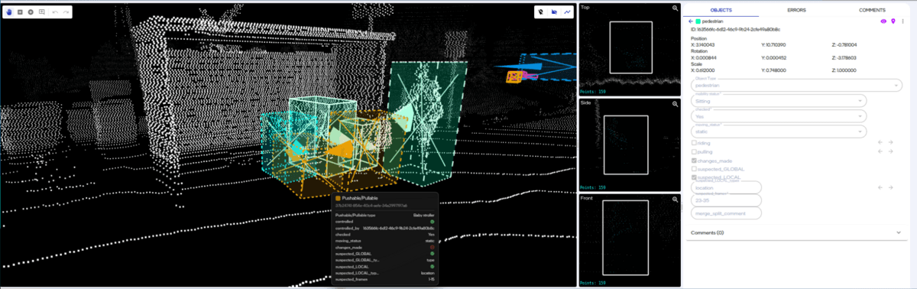Enable the riding checkbox
917x289 pixels.
pyautogui.click(x=694, y=142)
